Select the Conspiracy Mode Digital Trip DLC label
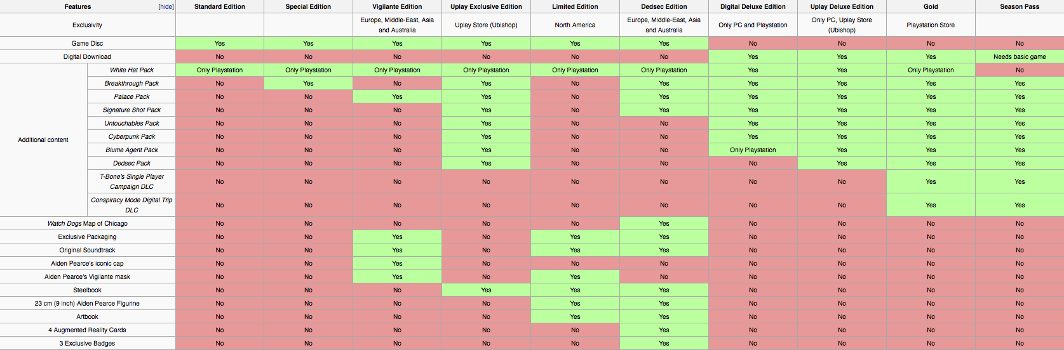This screenshot has height=350, width=1064. [x=131, y=205]
